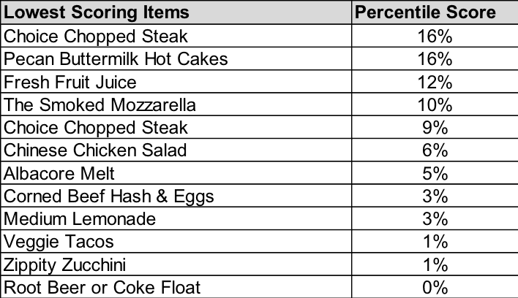Click Pecan Buttermilk Hot Cakes' 16% score
The width and height of the screenshot is (518, 298).
point(434,58)
